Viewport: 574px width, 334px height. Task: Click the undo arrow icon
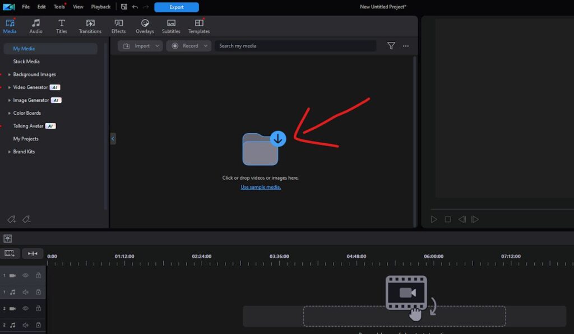(x=135, y=7)
